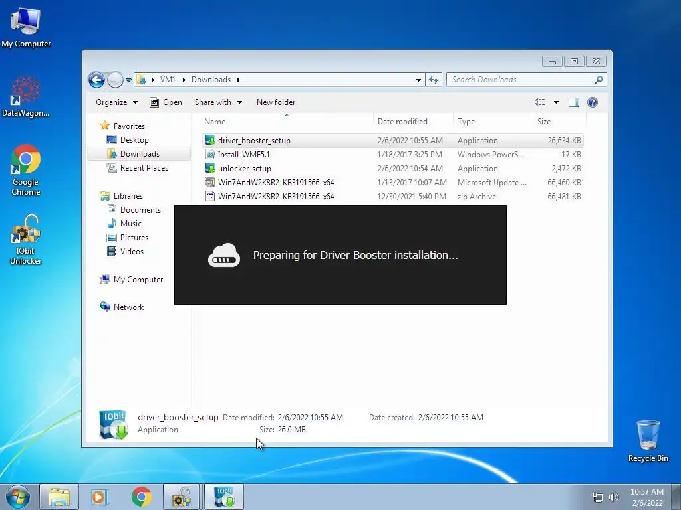Select the Install-WMF5.1 file

click(x=392, y=154)
